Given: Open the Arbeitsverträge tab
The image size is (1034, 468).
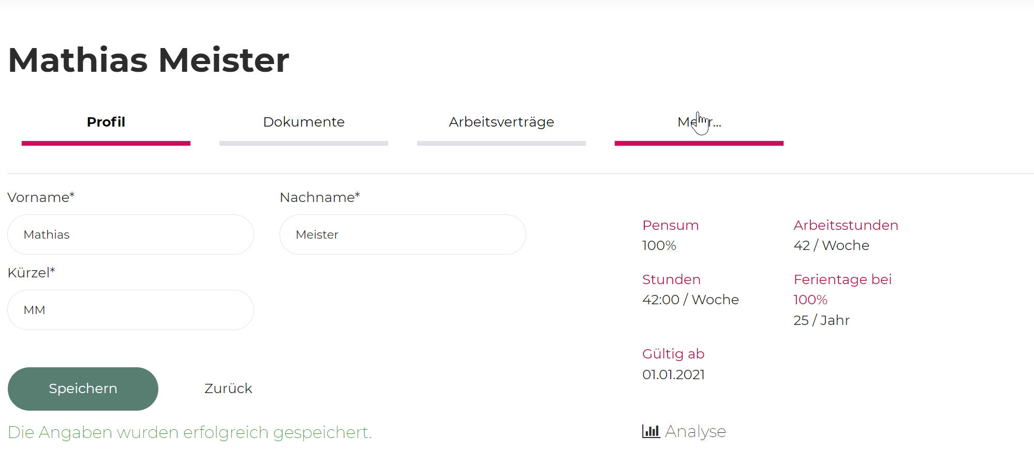Looking at the screenshot, I should click(501, 122).
